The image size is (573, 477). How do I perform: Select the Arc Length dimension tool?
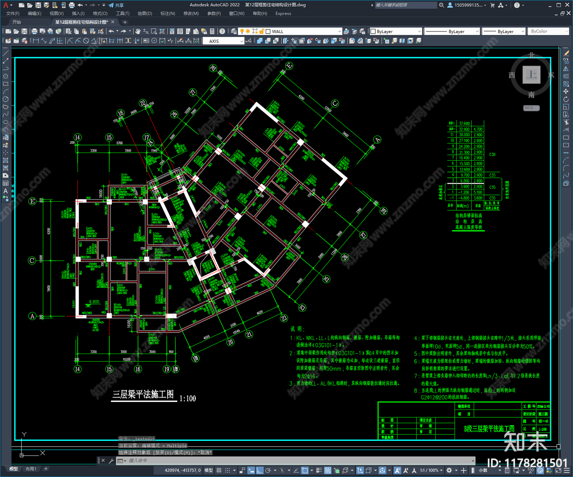click(x=52, y=41)
